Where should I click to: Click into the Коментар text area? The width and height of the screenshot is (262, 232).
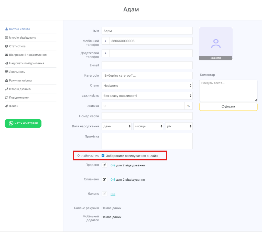pyautogui.click(x=228, y=90)
